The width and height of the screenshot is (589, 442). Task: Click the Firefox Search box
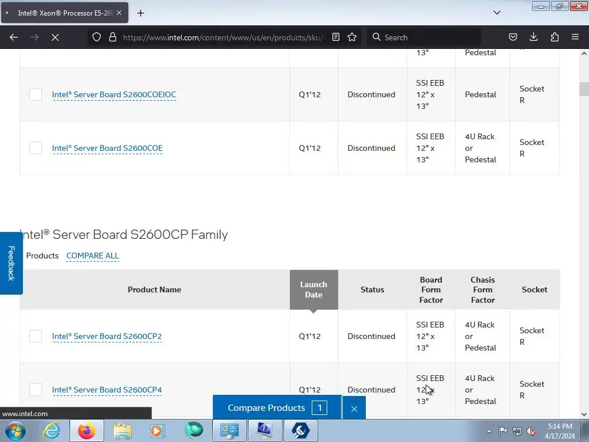pos(424,37)
